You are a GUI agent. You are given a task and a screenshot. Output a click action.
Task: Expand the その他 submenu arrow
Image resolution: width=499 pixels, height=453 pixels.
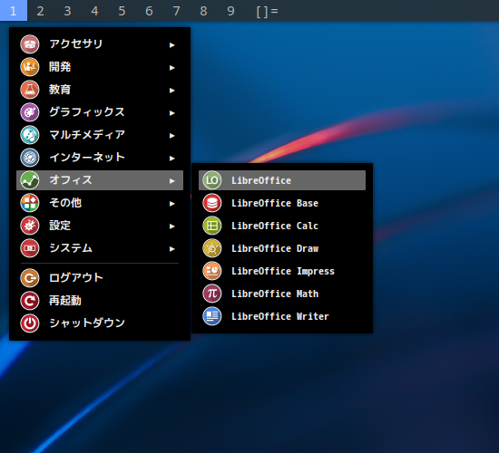[171, 204]
